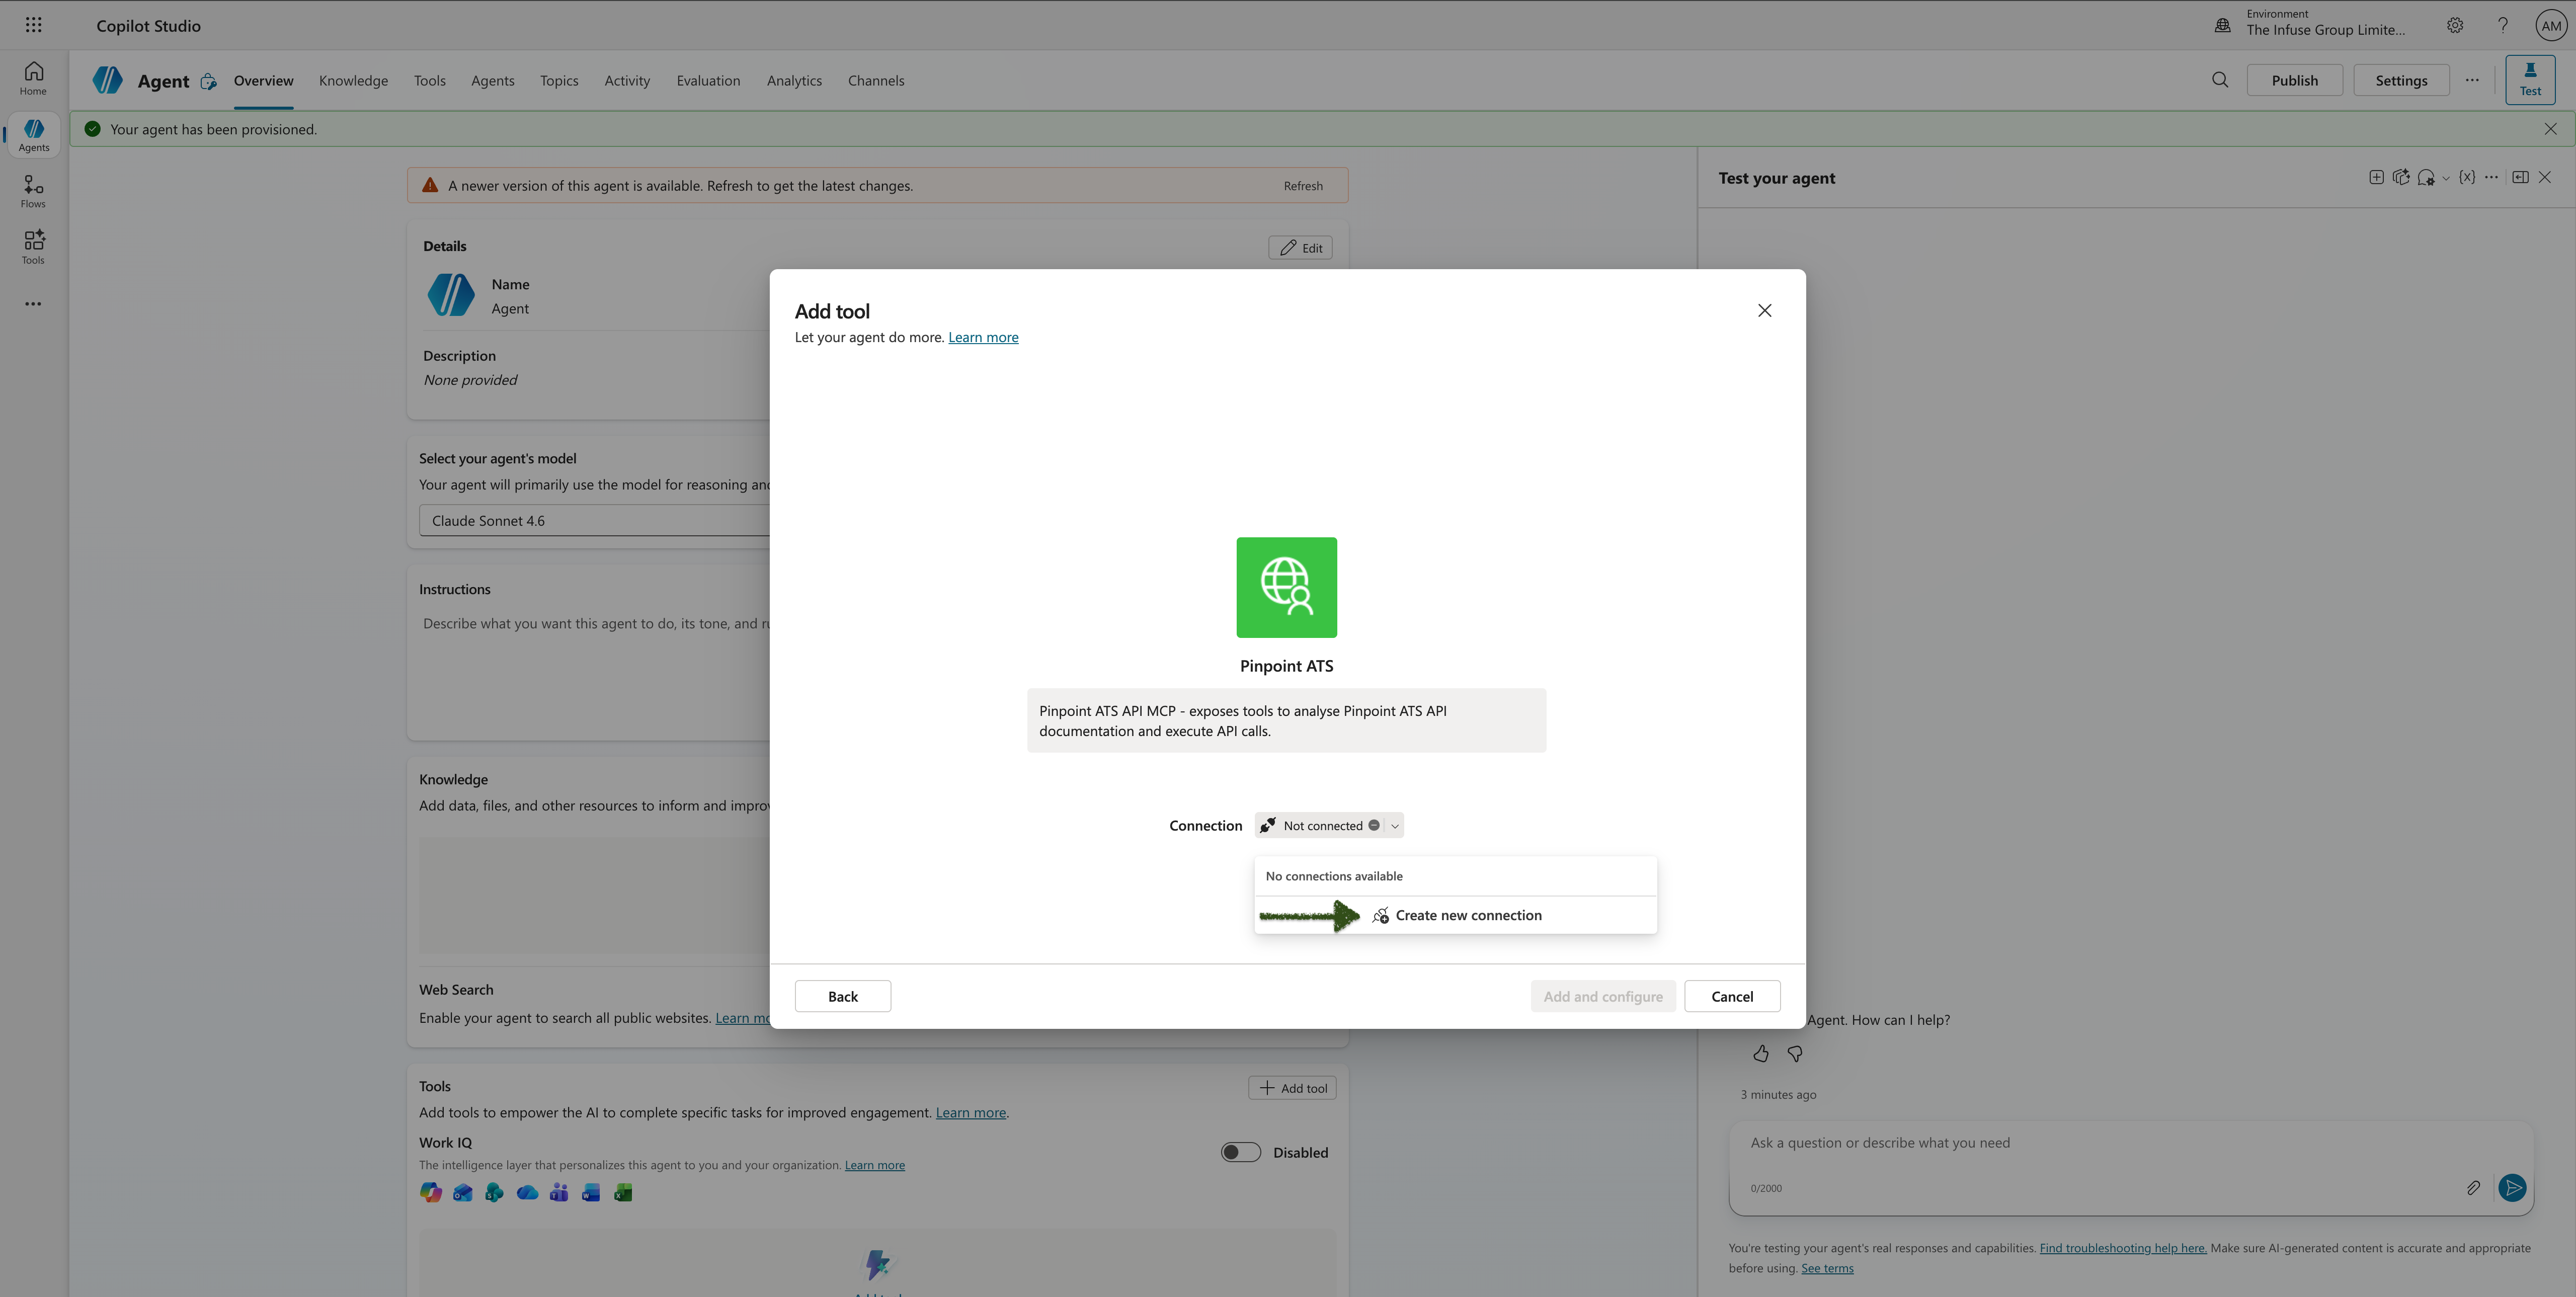Open the app launcher waffle icon
The height and width of the screenshot is (1297, 2576).
tap(33, 25)
